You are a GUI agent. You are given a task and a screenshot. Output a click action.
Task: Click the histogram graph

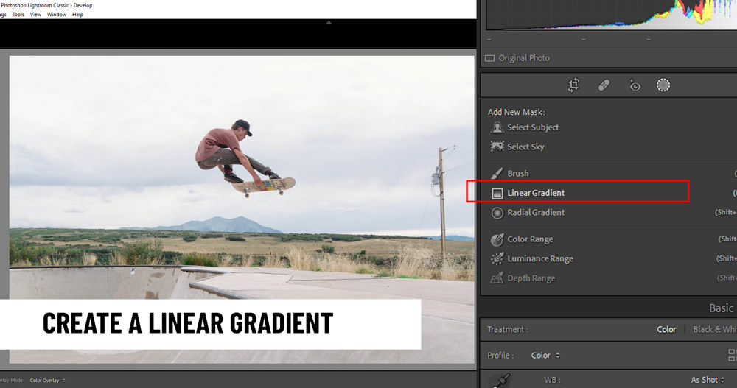611,15
